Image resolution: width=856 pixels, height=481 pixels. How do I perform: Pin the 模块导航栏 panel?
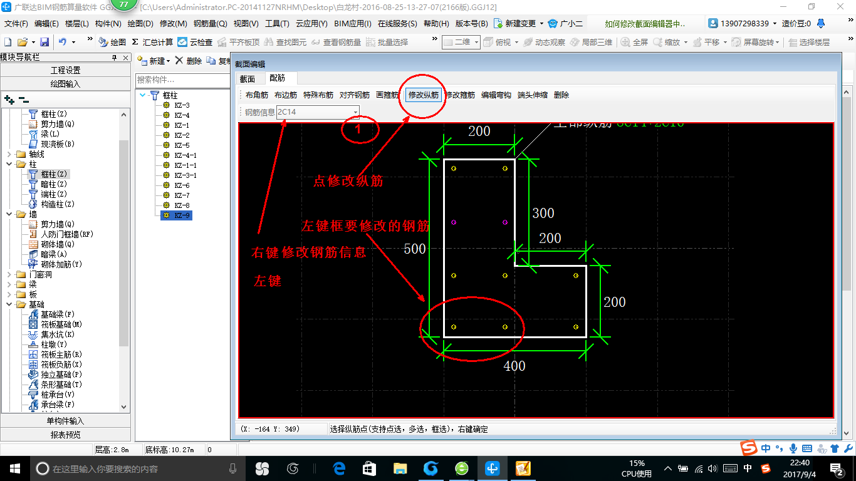(114, 58)
